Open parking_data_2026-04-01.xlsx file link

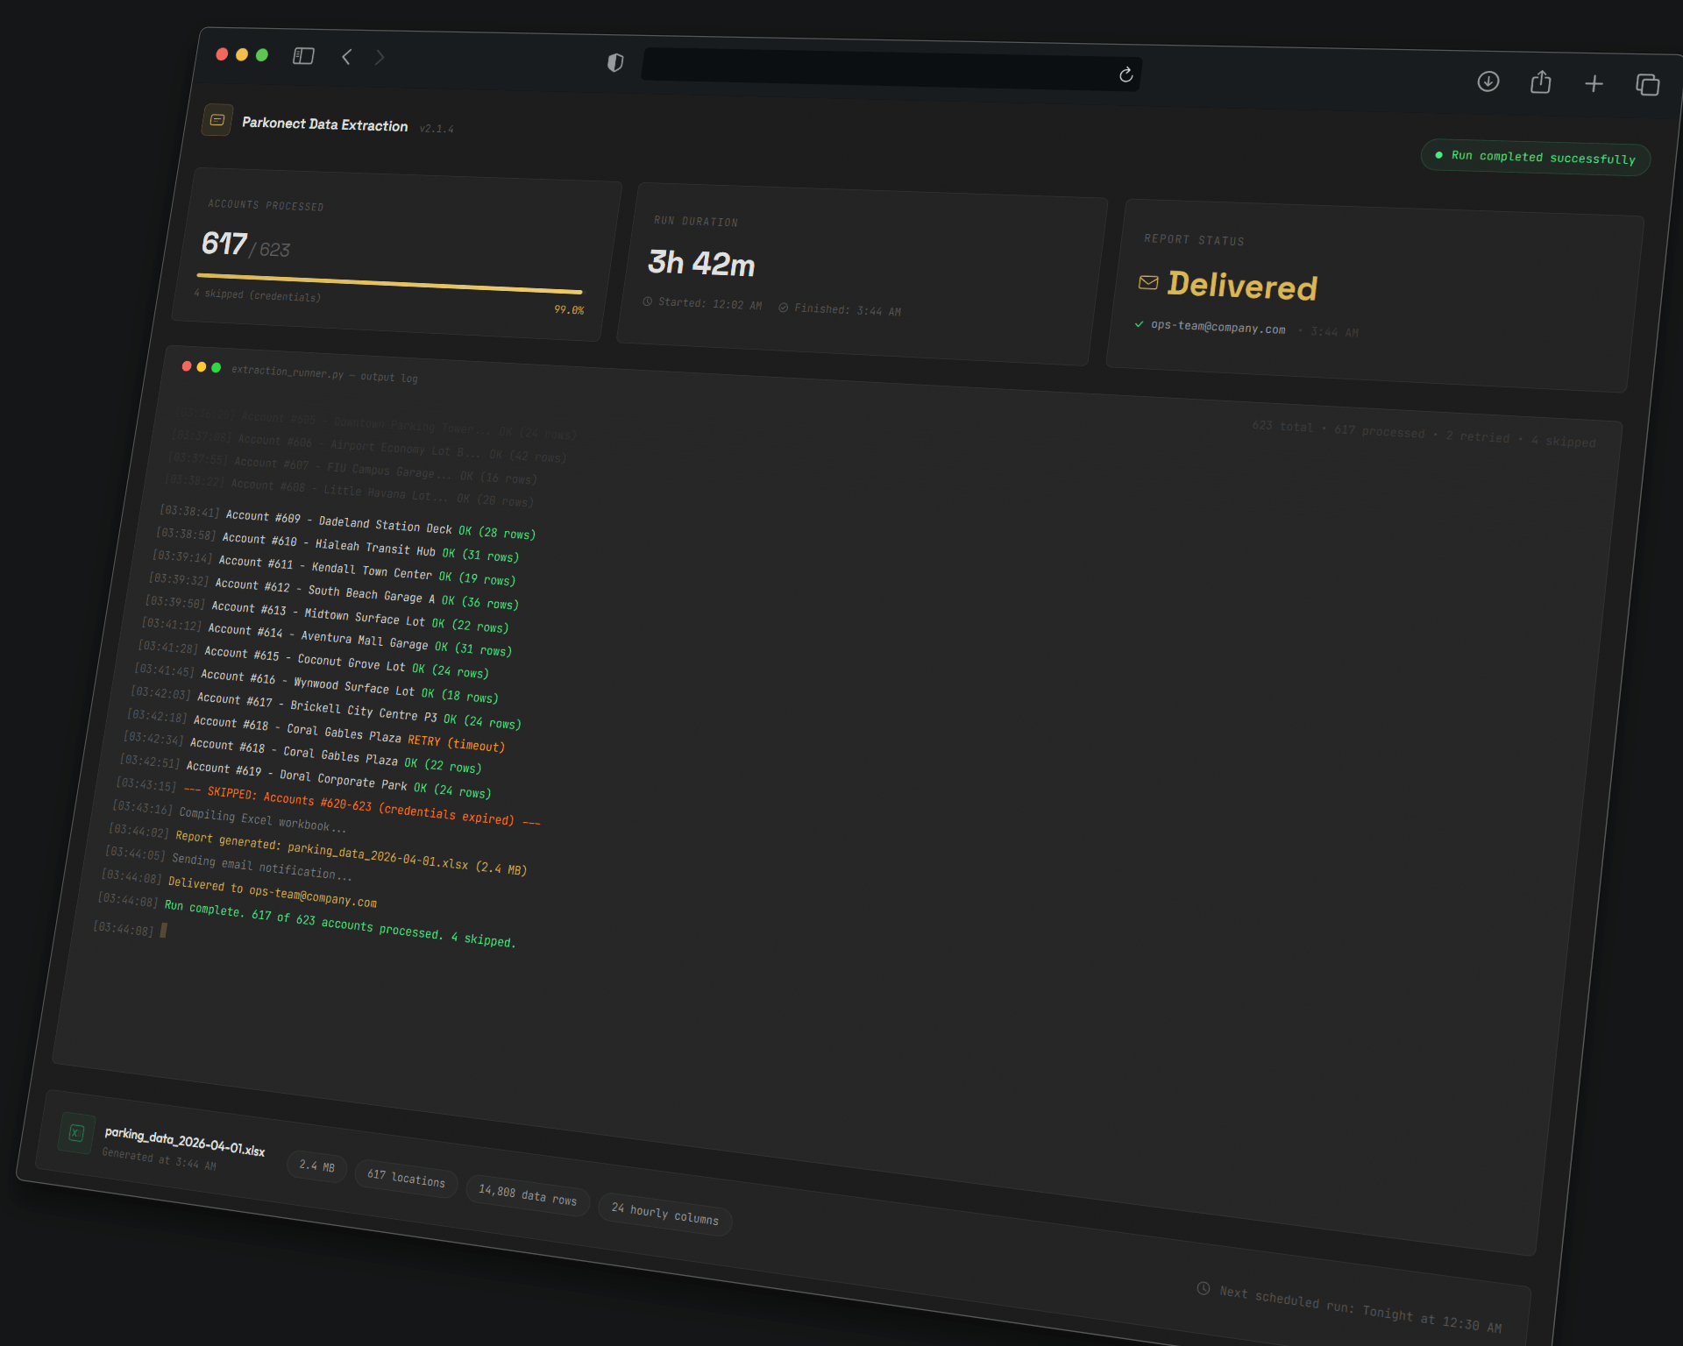tap(184, 1141)
